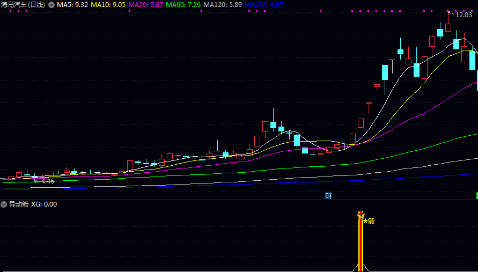The image size is (478, 272).
Task: Click the blue 财 financial marker icon
Action: 328,196
